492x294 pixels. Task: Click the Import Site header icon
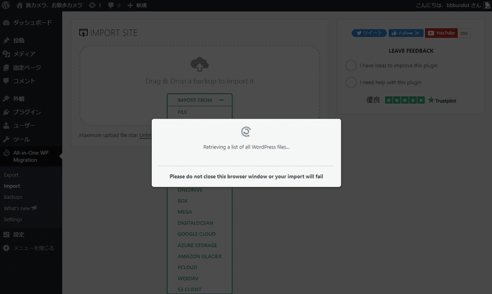[83, 33]
